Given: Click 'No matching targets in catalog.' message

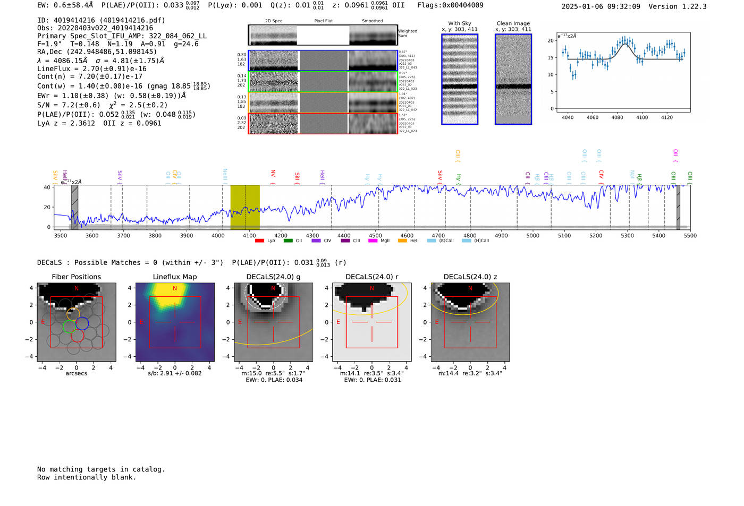Looking at the screenshot, I should [101, 469].
